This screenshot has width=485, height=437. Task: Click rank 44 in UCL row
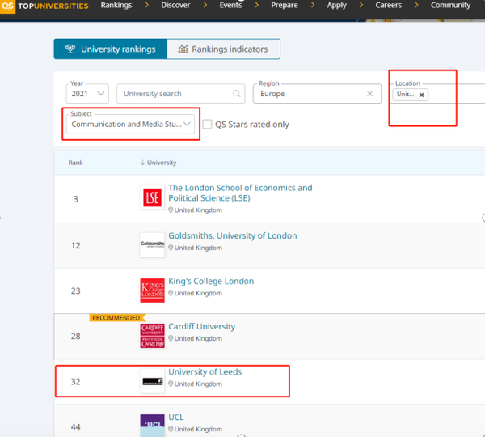point(75,427)
